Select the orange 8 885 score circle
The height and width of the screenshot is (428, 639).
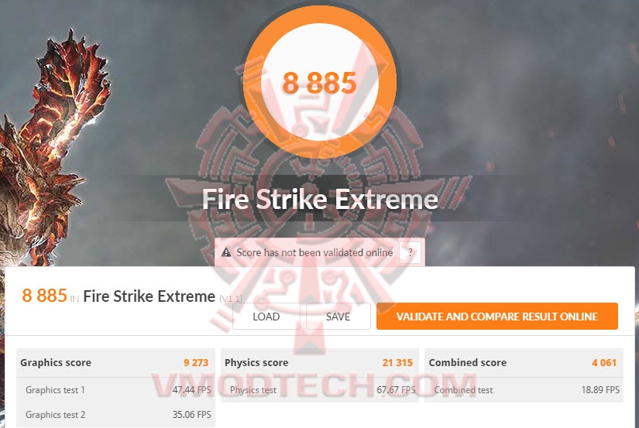[319, 81]
